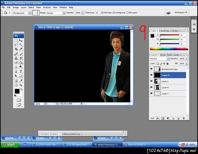Hide Layer 5 with eye icon
This screenshot has height=154, width=198.
[x=151, y=75]
